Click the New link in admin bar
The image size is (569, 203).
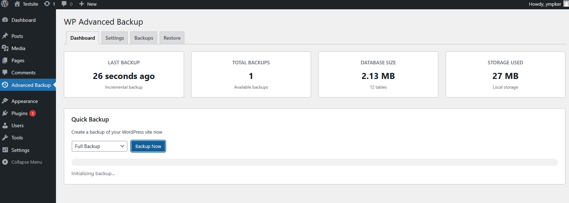pyautogui.click(x=92, y=4)
